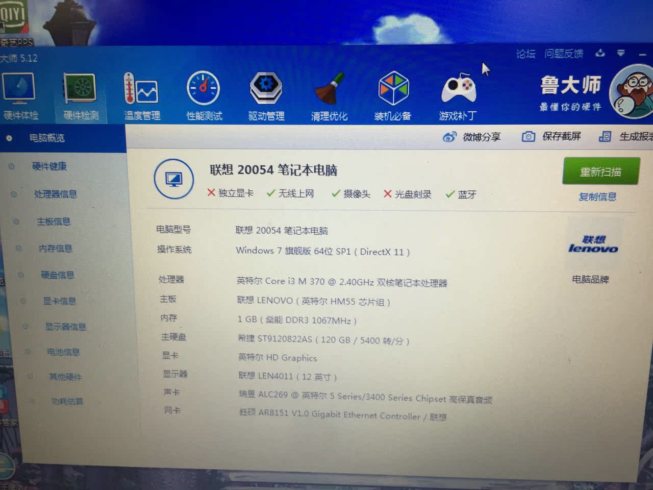Open title bar dropdown menu arrow
Screen dimensions: 653x490
[x=621, y=53]
